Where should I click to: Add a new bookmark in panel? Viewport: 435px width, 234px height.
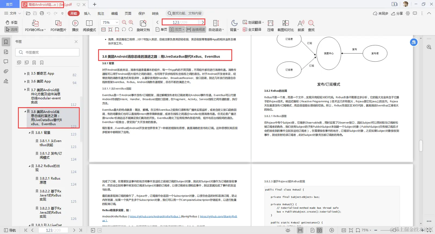(34, 63)
